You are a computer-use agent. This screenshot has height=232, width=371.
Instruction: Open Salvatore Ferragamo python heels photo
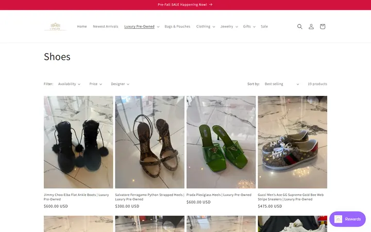click(x=150, y=142)
